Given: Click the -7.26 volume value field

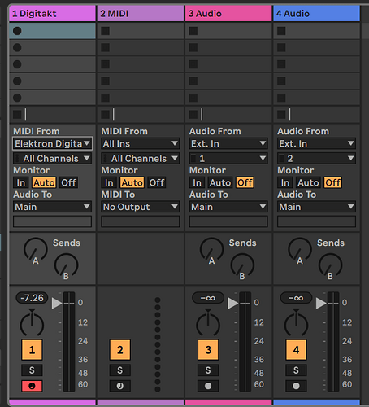Looking at the screenshot, I should tap(32, 298).
